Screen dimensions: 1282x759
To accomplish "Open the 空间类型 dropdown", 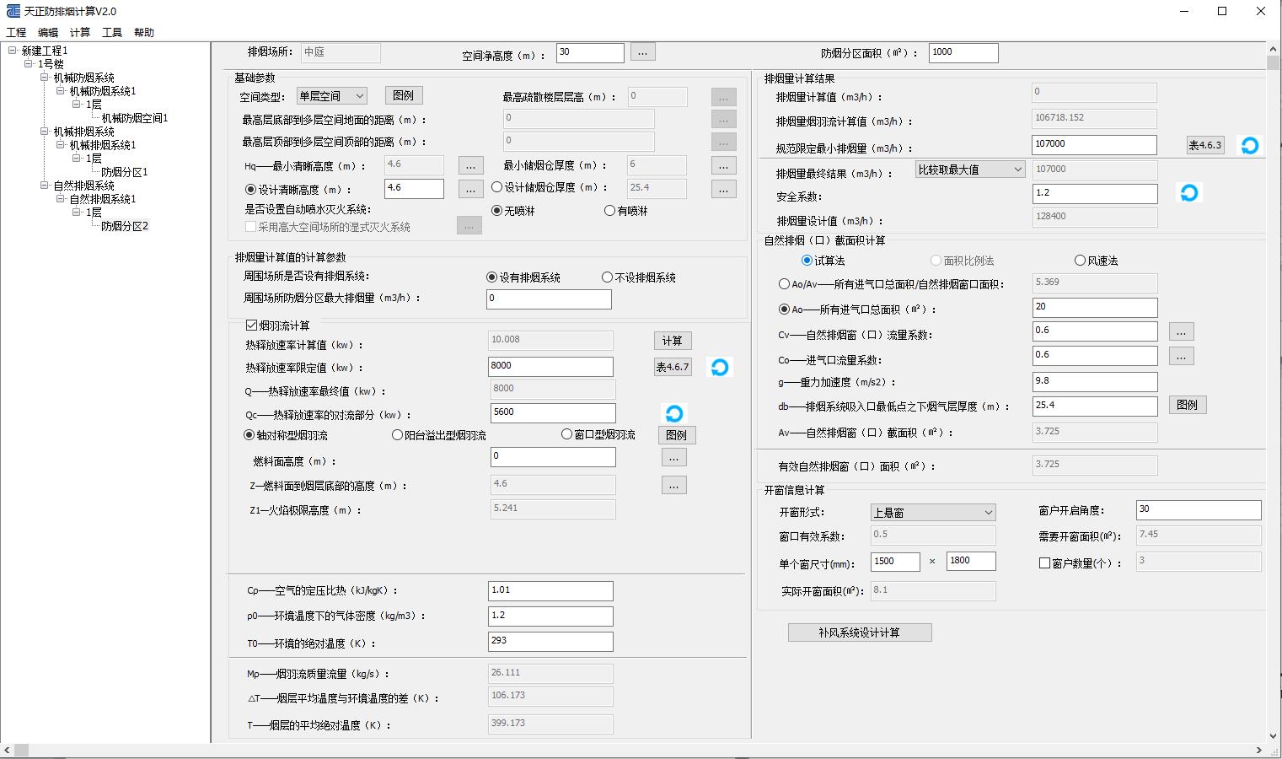I will tap(331, 96).
